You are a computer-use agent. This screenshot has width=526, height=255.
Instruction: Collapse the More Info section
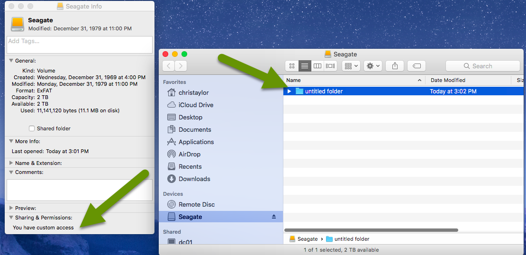coord(11,141)
